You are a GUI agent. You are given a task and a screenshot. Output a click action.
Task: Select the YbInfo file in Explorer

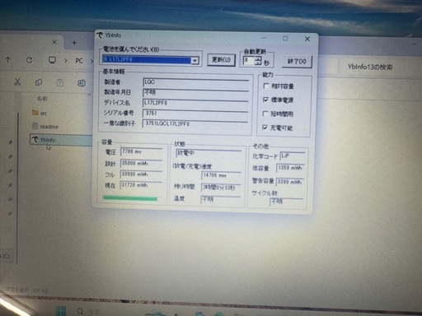(x=60, y=140)
